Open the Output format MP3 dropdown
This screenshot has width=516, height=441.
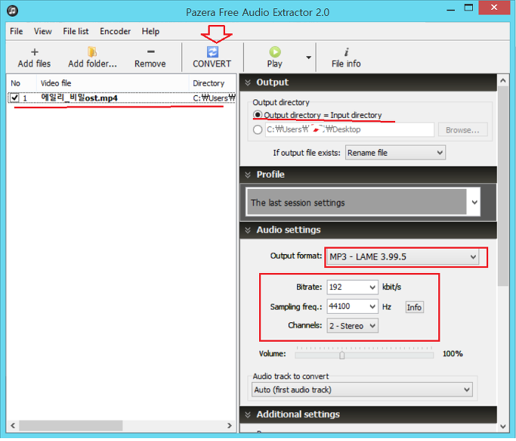(x=403, y=256)
